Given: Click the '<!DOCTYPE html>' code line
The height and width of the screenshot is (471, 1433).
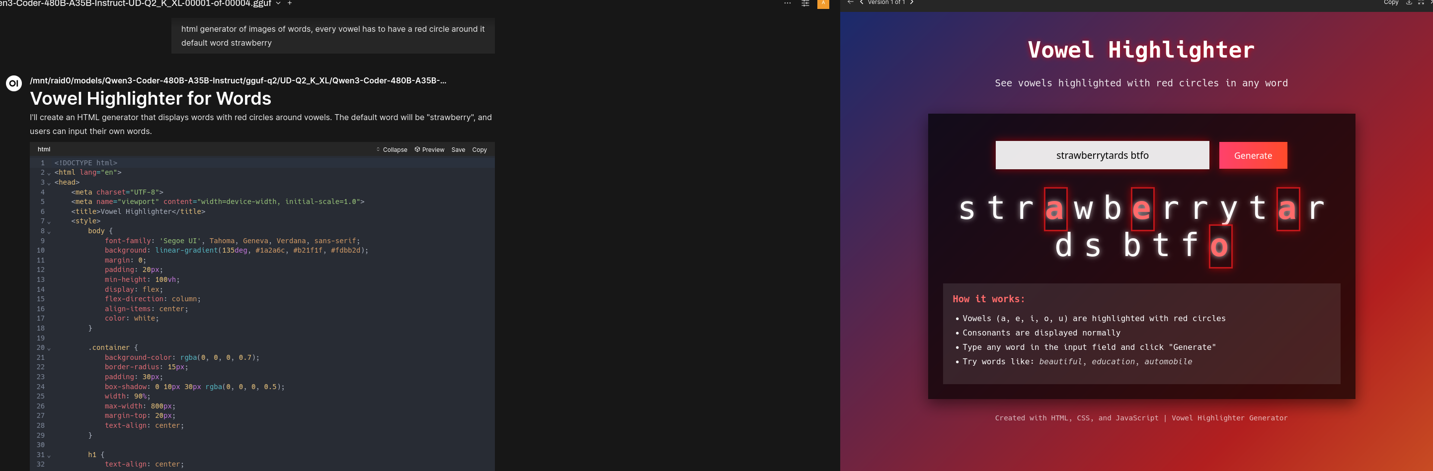Looking at the screenshot, I should tap(85, 163).
